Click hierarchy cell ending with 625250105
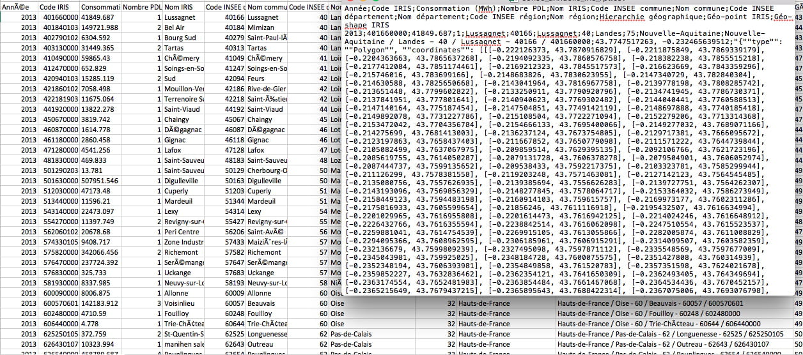This screenshot has height=355, width=803. (x=674, y=334)
